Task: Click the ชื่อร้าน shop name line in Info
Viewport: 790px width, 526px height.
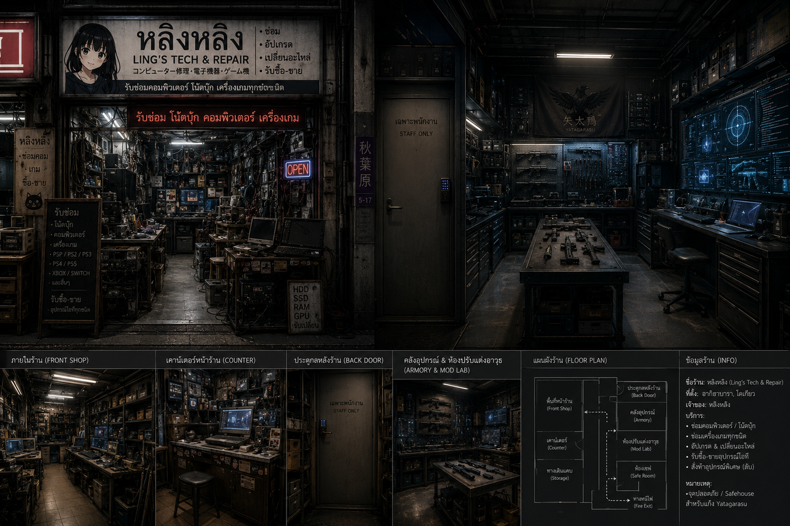Action: point(734,382)
